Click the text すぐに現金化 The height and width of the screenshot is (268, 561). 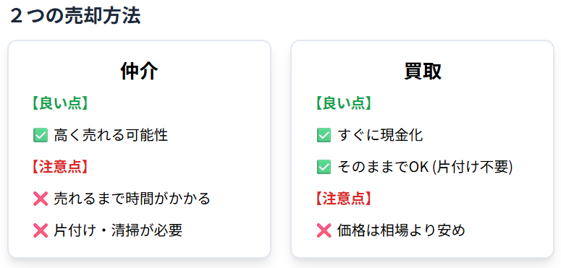point(380,136)
